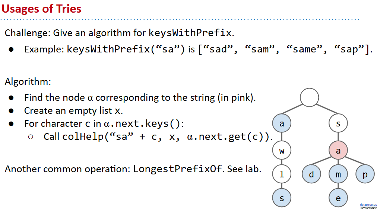Click the 'w' node in the trie
This screenshot has height=209, width=377.
282,151
